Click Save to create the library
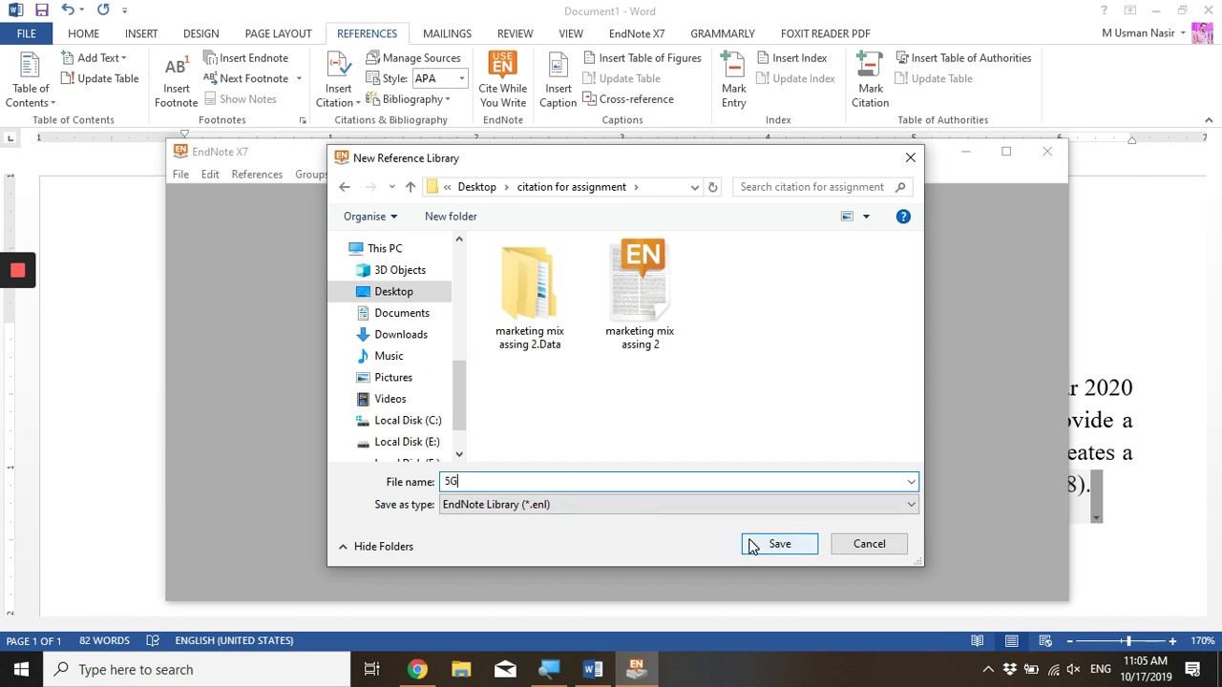1222x687 pixels. [x=780, y=544]
